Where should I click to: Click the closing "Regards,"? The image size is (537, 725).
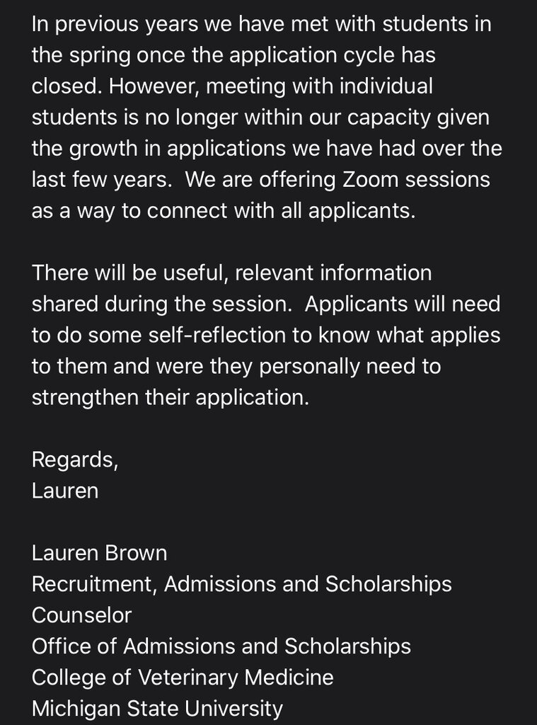pyautogui.click(x=75, y=459)
